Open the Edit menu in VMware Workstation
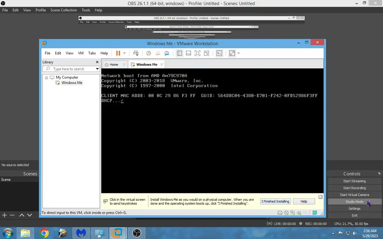This screenshot has height=239, width=383. coord(58,53)
